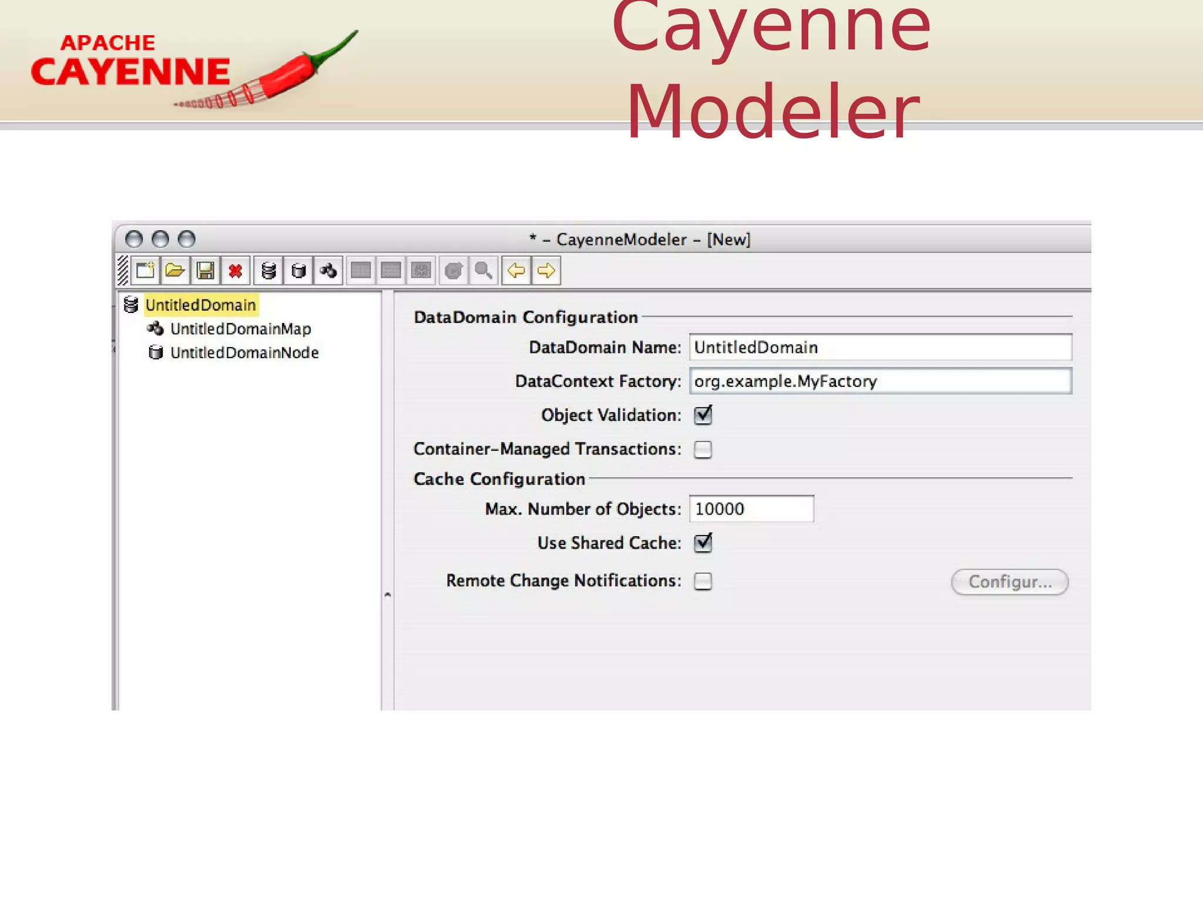Click the DataDomain Configuration heading
This screenshot has height=902, width=1203.
[526, 317]
